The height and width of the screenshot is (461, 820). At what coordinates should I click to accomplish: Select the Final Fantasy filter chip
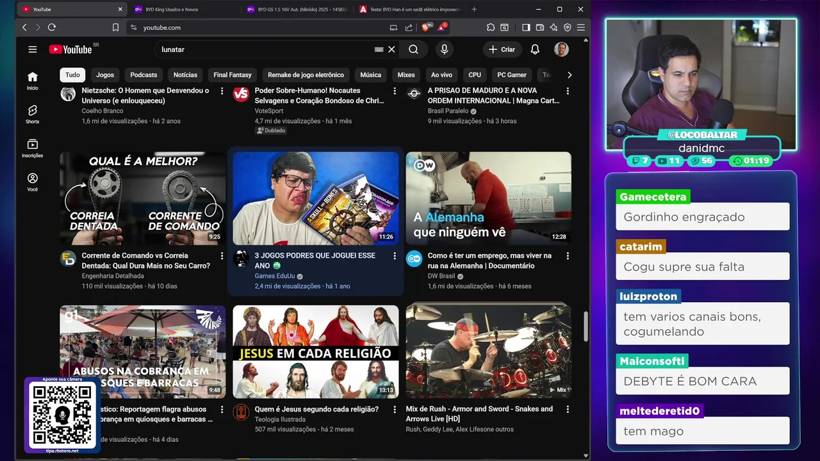(233, 75)
